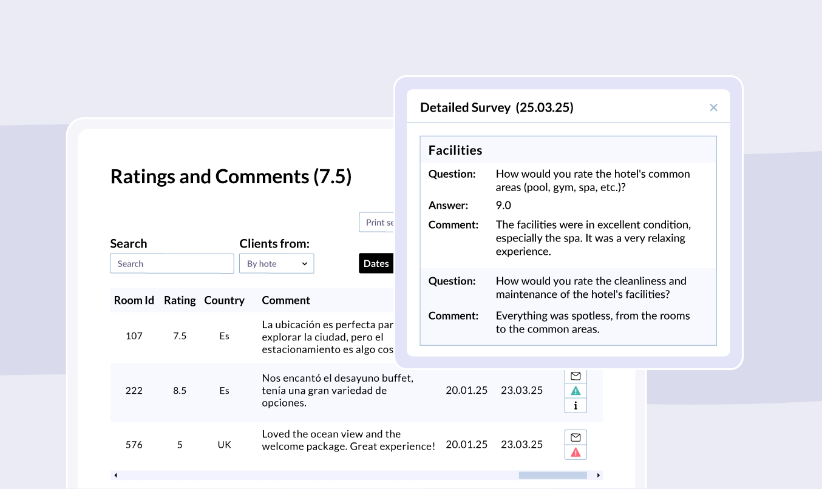Open the 'By hote' clients dropdown
This screenshot has width=822, height=489.
277,263
